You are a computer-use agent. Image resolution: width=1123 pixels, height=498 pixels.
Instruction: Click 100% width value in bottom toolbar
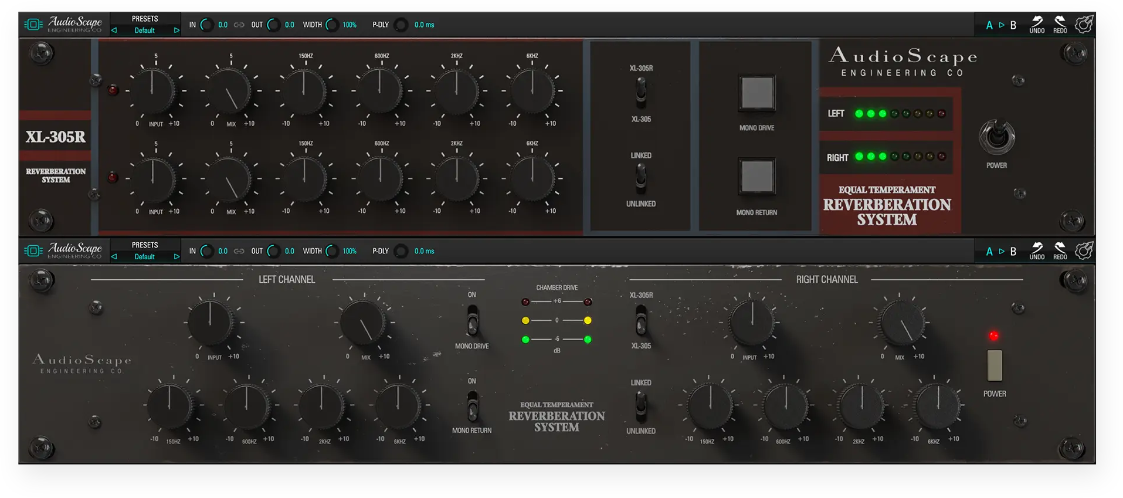click(x=350, y=251)
